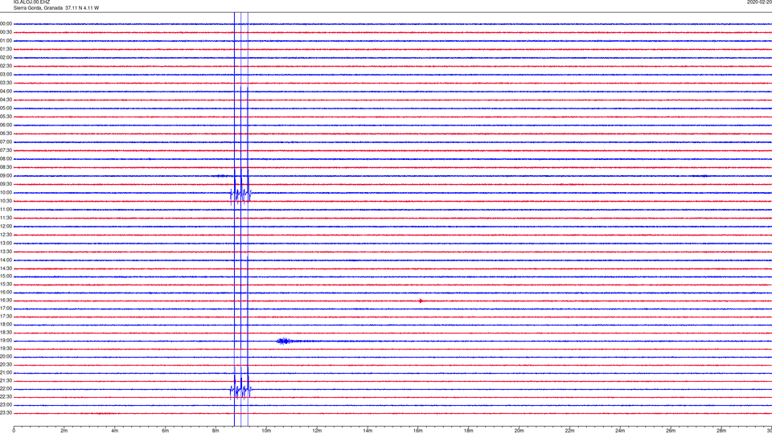
Task: Click the 16:30 time label
Action: [x=6, y=300]
